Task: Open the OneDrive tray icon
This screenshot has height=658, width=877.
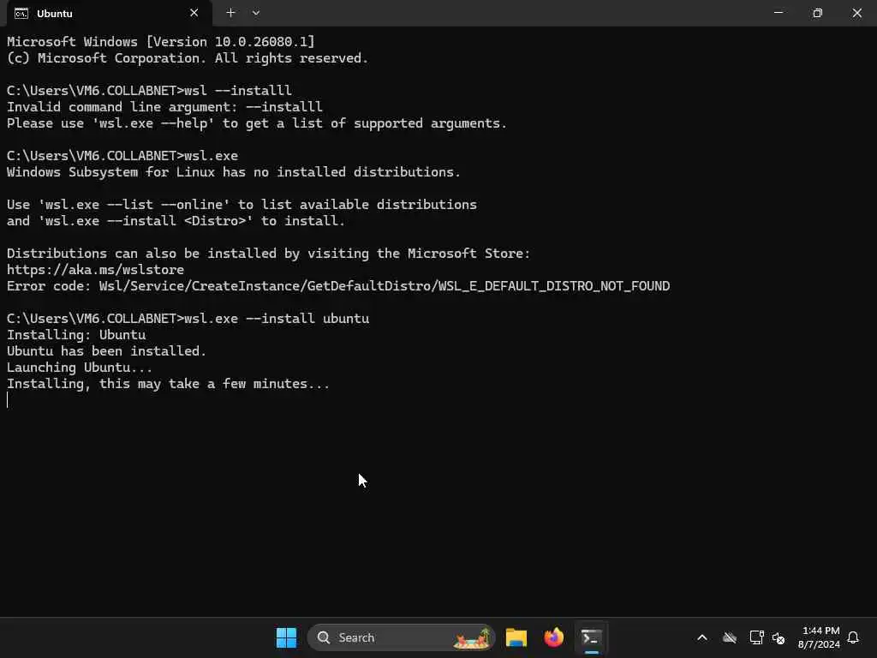Action: pyautogui.click(x=730, y=637)
